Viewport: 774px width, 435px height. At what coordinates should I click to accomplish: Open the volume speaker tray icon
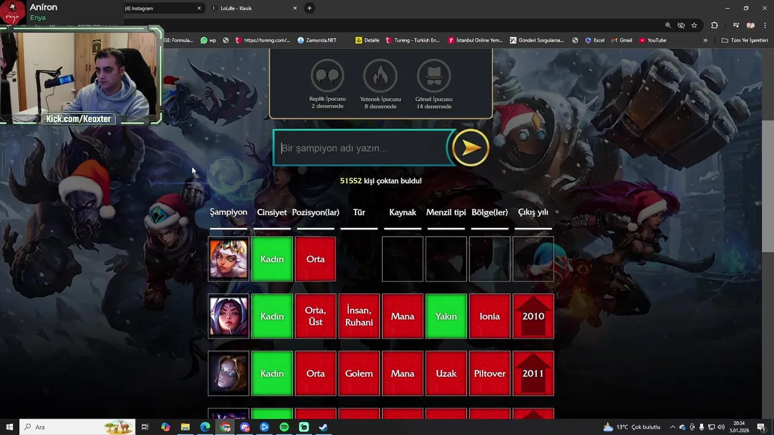(720, 427)
